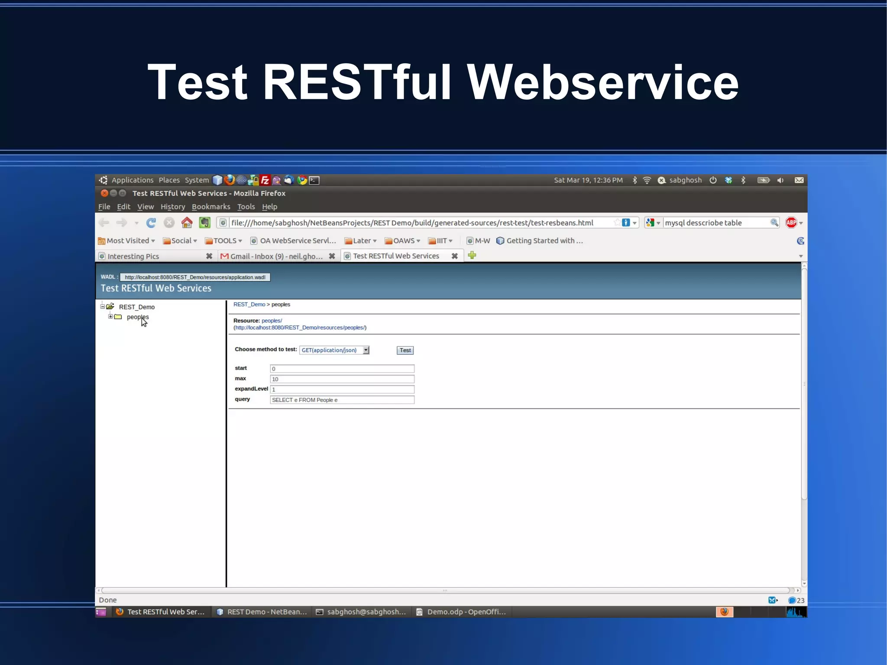Open the Most Visited bookmarks dropdown
This screenshot has width=887, height=665.
pos(126,241)
